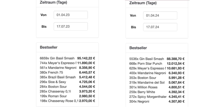Select the 5536x Gin Basil Smash entry
The image size is (215, 107).
coord(157,59)
